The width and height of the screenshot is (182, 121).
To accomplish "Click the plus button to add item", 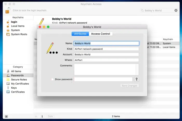I will coord(36,116).
